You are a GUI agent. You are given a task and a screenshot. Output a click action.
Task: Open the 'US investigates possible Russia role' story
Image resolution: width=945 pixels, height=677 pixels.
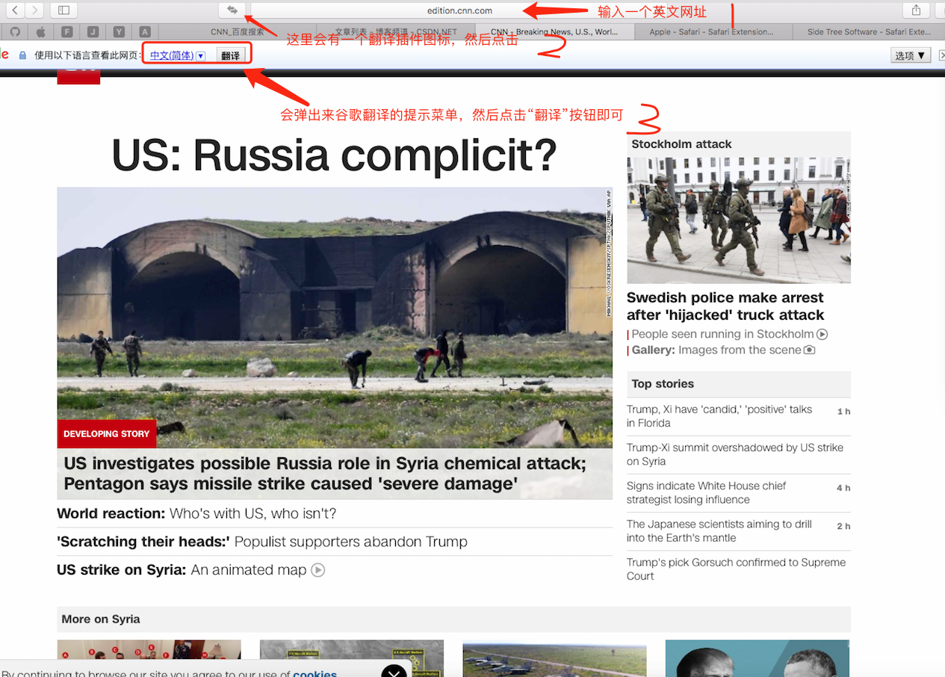click(325, 473)
